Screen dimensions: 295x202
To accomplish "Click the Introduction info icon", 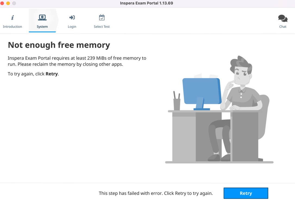I will (x=13, y=18).
